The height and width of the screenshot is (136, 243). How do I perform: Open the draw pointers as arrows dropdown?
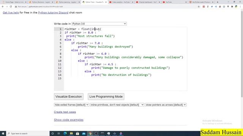click(x=166, y=105)
